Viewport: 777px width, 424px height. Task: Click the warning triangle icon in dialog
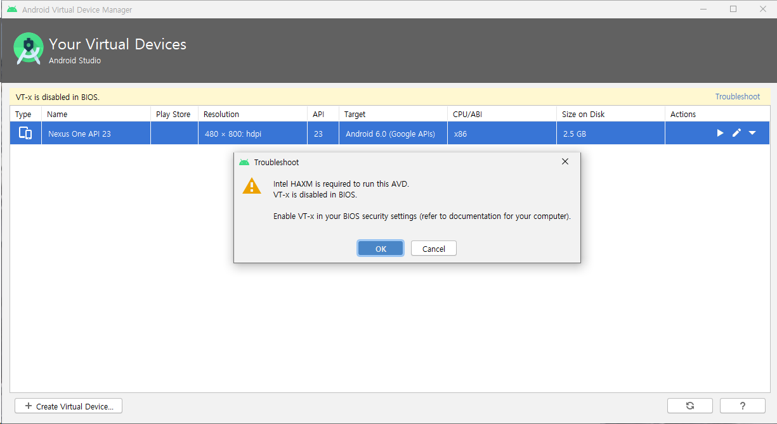pos(252,185)
